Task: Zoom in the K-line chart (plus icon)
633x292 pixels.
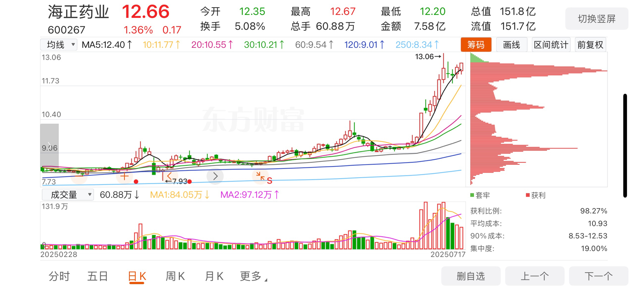Action: (x=124, y=176)
